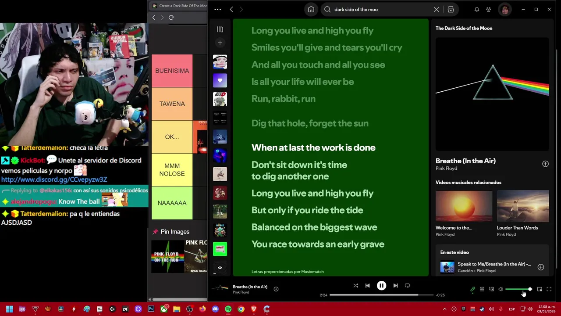Open the play queue
This screenshot has width=561, height=316.
[x=482, y=289]
